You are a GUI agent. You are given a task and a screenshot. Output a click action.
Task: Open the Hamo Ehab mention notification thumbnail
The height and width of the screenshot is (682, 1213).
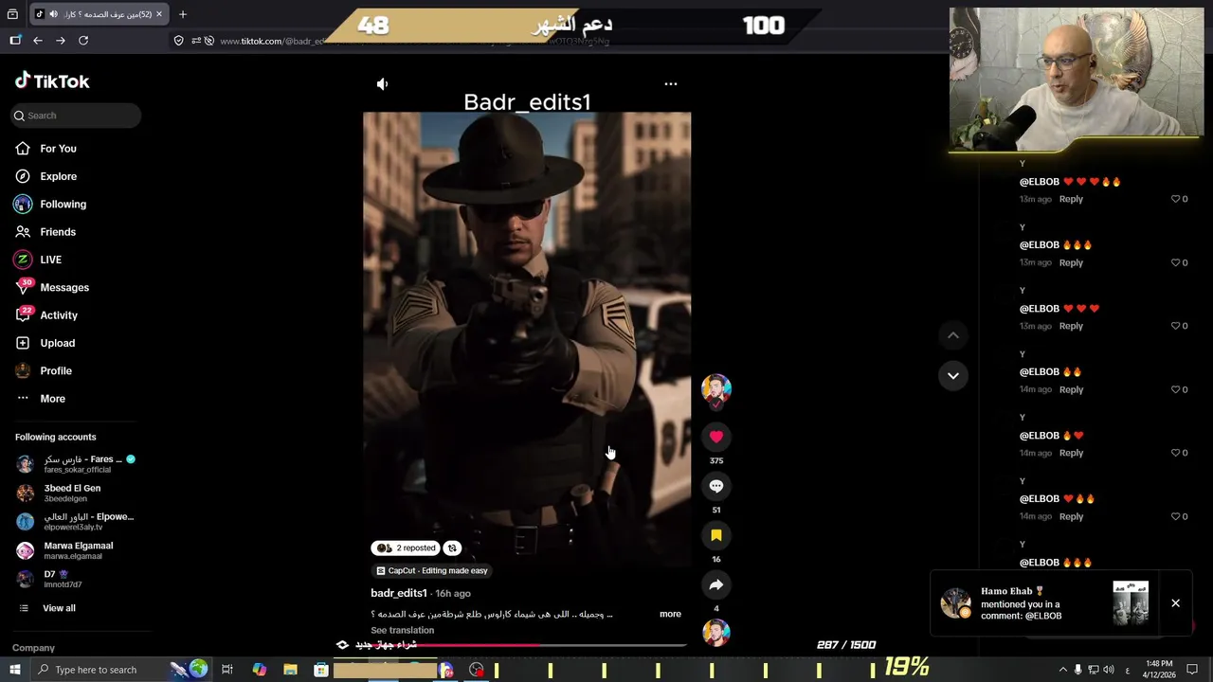click(1131, 603)
